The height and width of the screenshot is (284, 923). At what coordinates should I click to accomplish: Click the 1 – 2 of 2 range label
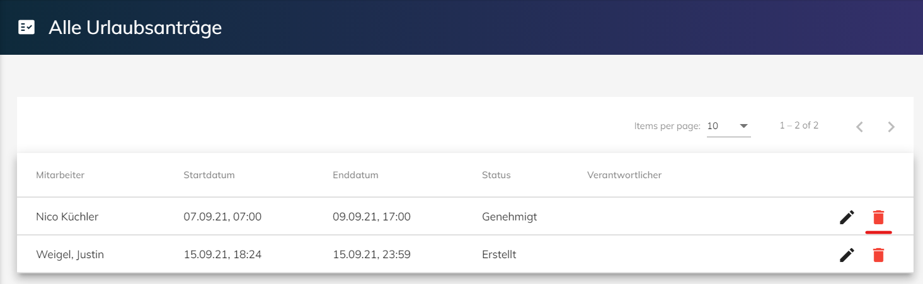point(799,125)
